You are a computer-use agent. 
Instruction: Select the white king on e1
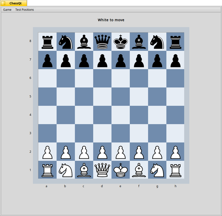(x=121, y=170)
